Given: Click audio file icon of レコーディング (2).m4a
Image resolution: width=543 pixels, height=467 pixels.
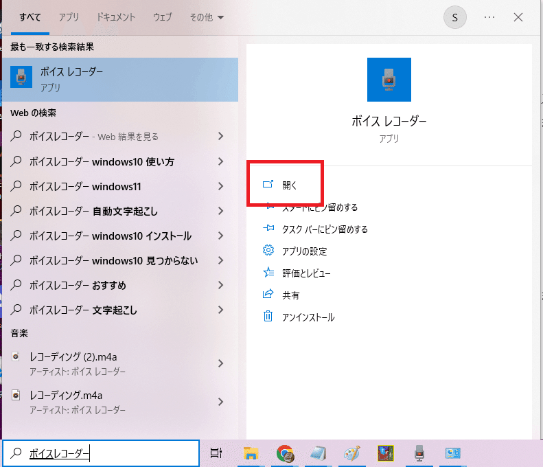Looking at the screenshot, I should pyautogui.click(x=16, y=356).
